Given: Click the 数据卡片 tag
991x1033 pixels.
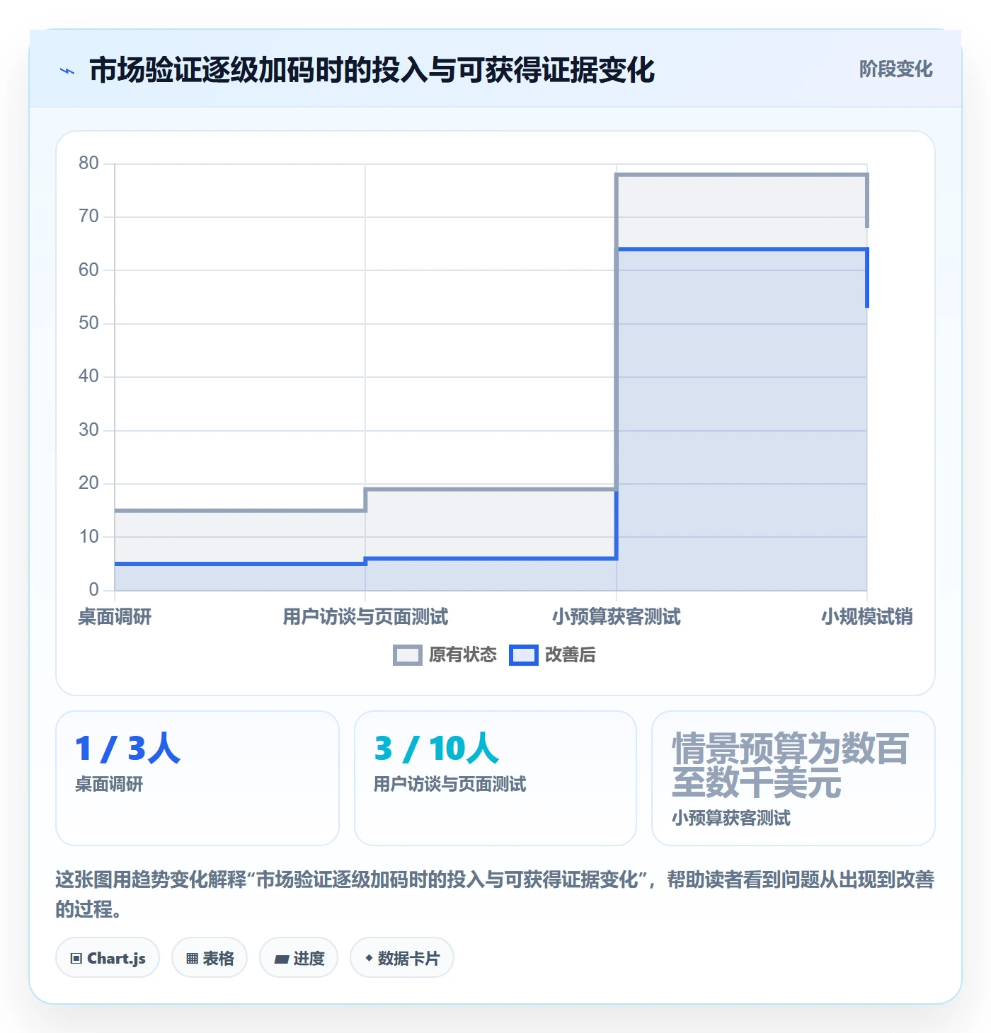Looking at the screenshot, I should [402, 958].
